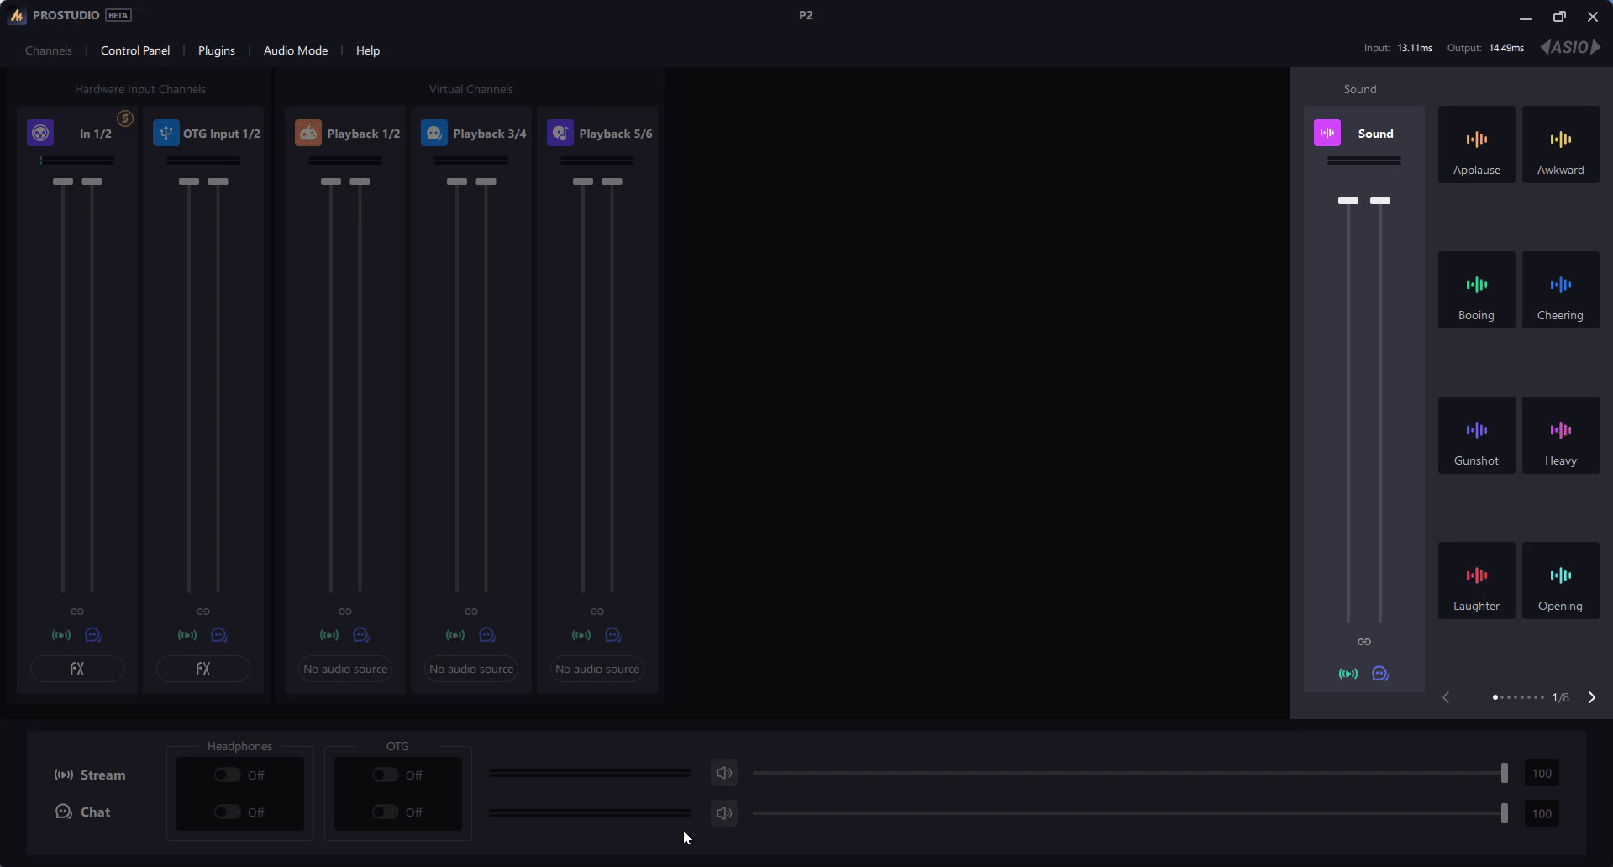Open audio source selector for Playback 1/2
The height and width of the screenshot is (867, 1613).
pyautogui.click(x=345, y=669)
